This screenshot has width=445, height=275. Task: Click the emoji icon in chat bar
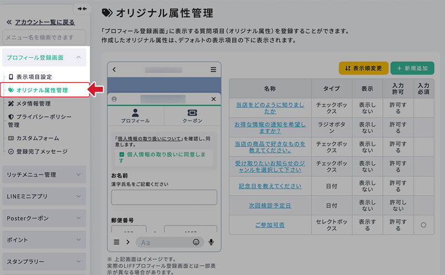(196, 242)
